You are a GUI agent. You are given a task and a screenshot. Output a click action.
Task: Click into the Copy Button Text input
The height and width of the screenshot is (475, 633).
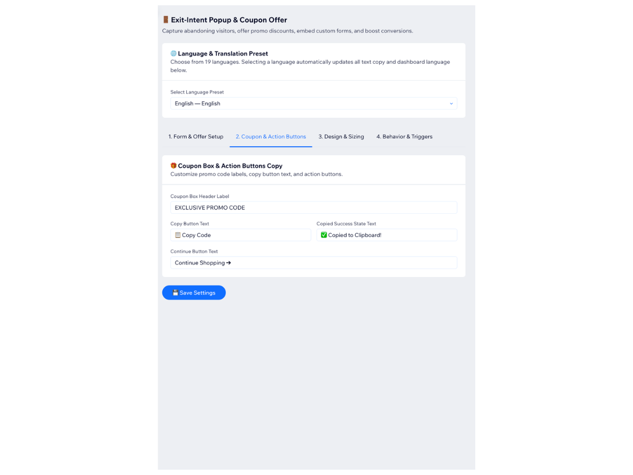[241, 235]
